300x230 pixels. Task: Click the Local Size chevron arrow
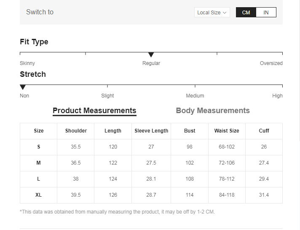[x=225, y=13]
